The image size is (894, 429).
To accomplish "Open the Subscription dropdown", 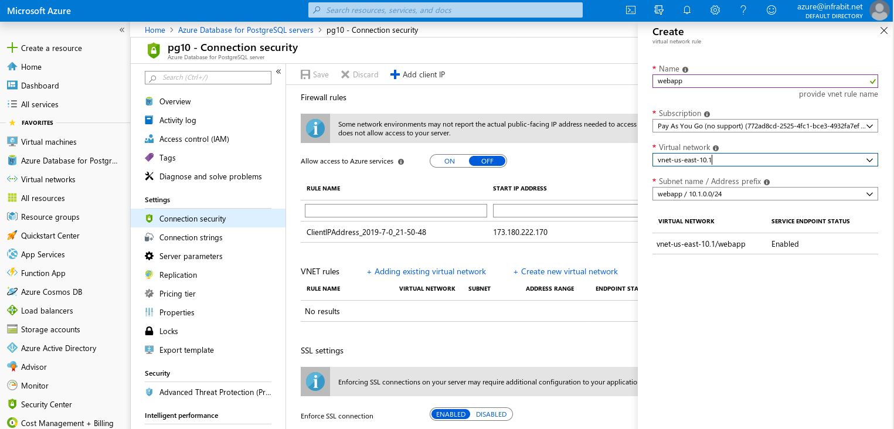I will [765, 125].
